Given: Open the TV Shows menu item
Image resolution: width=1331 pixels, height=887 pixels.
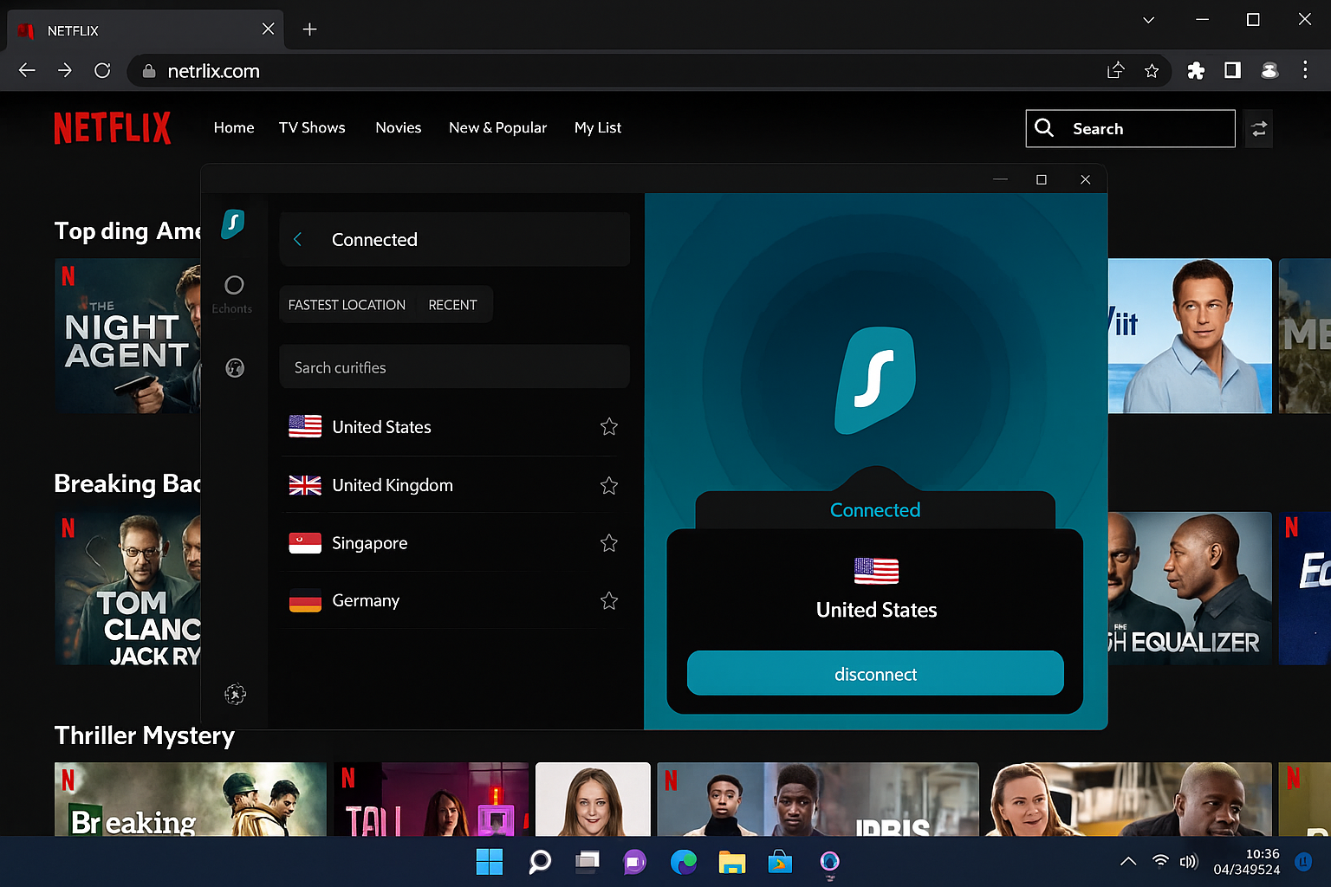Looking at the screenshot, I should [x=312, y=127].
